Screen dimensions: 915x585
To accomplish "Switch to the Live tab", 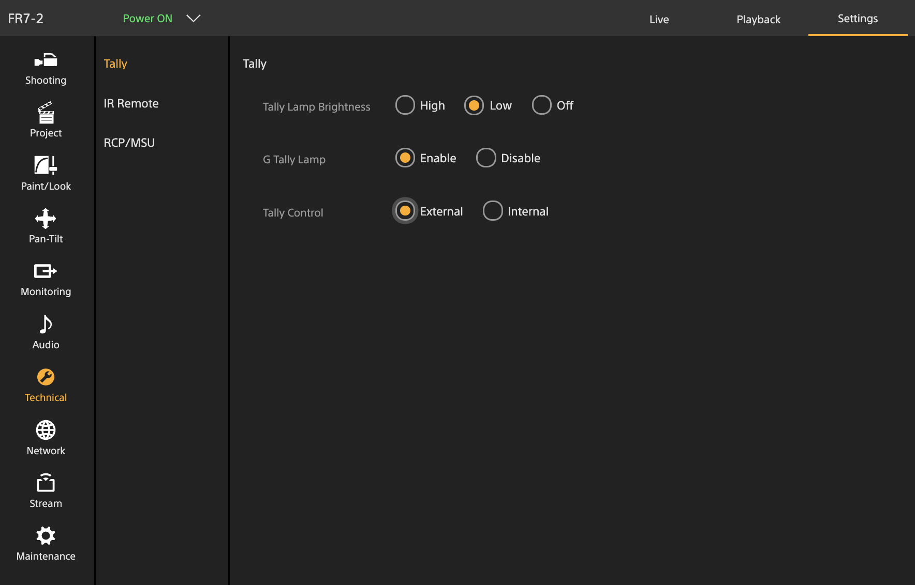I will pyautogui.click(x=659, y=19).
